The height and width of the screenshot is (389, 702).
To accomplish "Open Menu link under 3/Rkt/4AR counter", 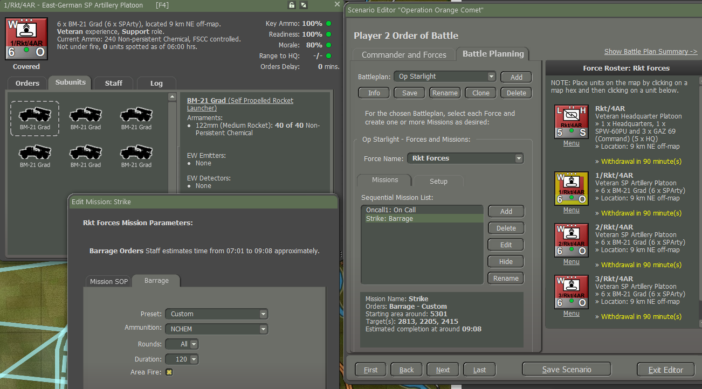I will [572, 314].
